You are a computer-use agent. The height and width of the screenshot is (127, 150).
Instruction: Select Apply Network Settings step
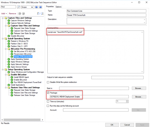point(19,64)
